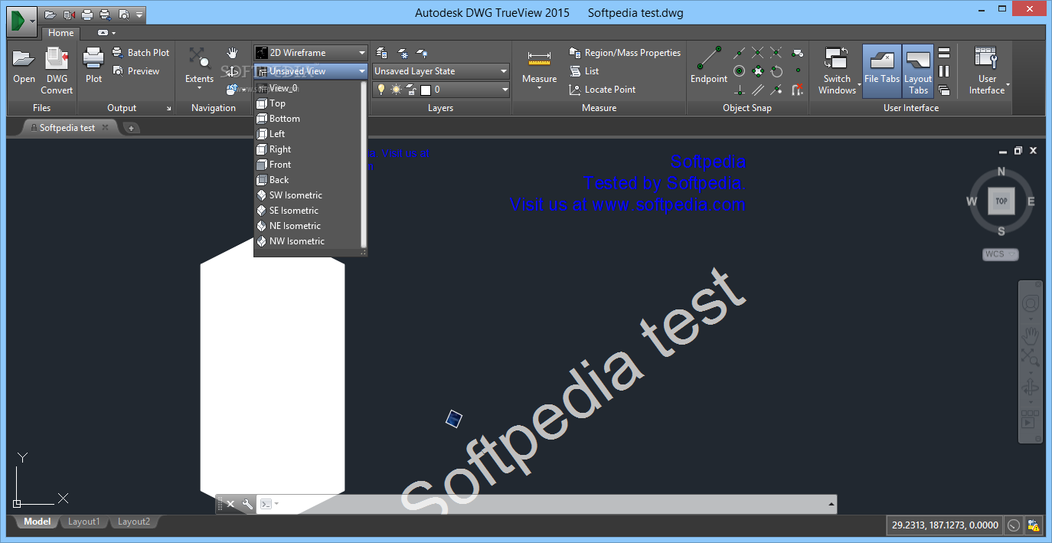1052x543 pixels.
Task: Pick the Front view entry
Action: (307, 165)
